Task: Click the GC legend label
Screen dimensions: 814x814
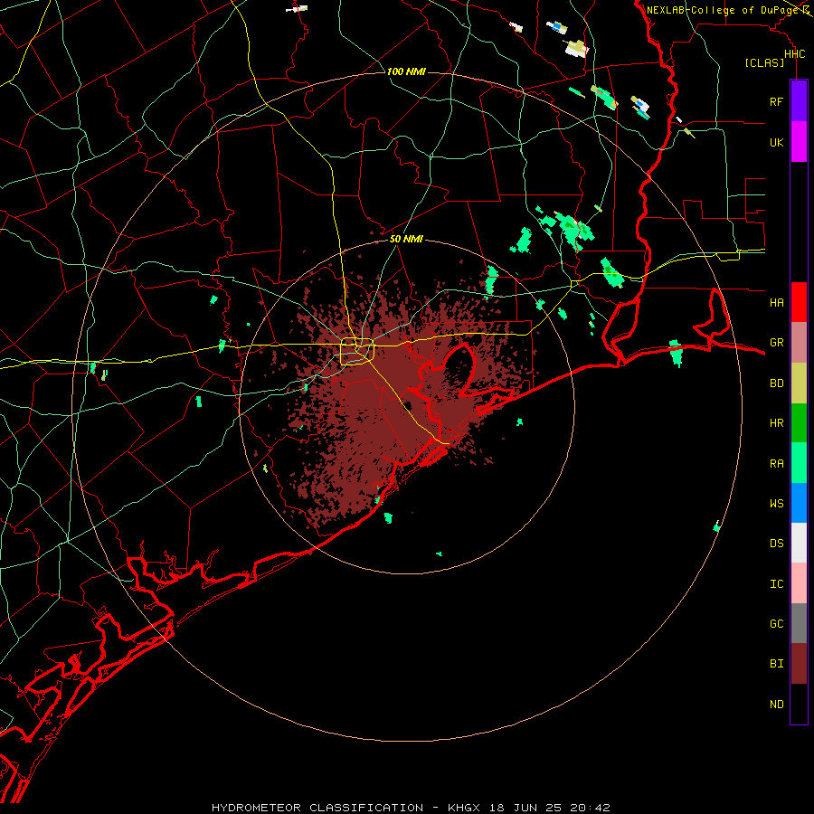Action: pyautogui.click(x=776, y=623)
